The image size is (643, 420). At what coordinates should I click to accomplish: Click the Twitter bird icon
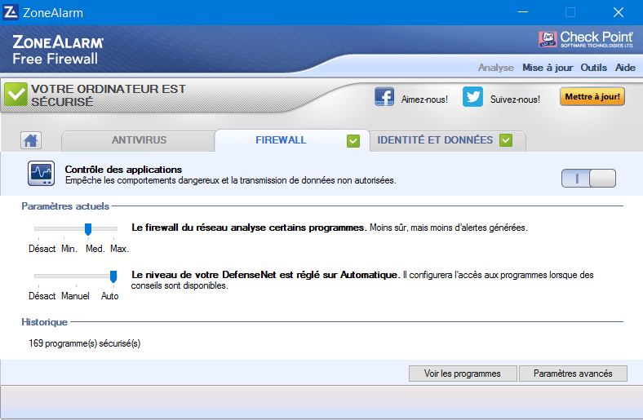point(472,97)
